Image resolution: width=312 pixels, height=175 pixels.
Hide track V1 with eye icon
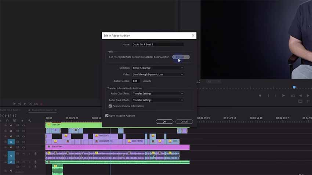(23, 147)
